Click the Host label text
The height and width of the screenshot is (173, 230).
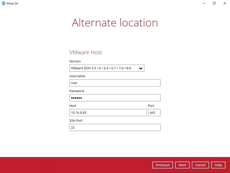click(73, 106)
